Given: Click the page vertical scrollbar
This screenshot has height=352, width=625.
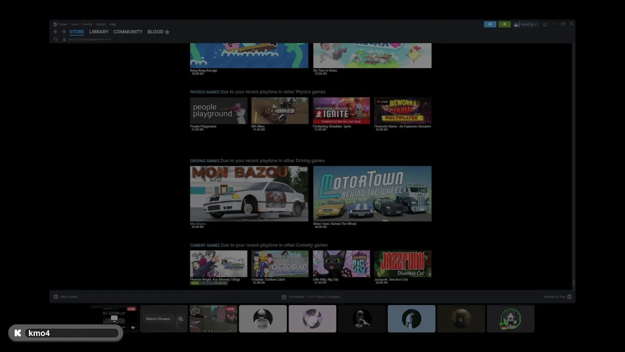Looking at the screenshot, I should click(573, 166).
